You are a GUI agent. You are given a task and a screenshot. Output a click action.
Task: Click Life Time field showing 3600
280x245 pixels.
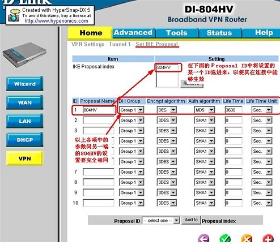tap(234, 110)
